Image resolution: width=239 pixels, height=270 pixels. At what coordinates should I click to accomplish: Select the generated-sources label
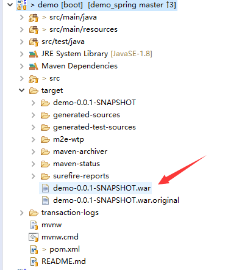click(x=87, y=115)
